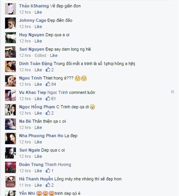Like Thảo liSharing's comment
Viewport: 179px width, 196px height.
pyautogui.click(x=38, y=12)
